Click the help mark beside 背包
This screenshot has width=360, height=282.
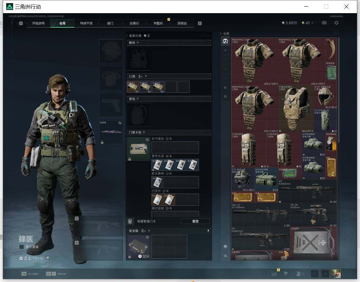[x=138, y=99]
